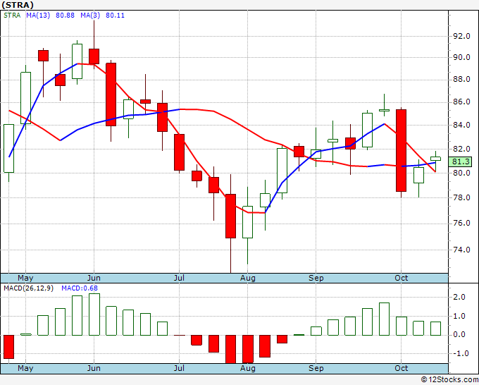Click Aug on the price chart month axis
The height and width of the screenshot is (385, 479).
coord(247,278)
